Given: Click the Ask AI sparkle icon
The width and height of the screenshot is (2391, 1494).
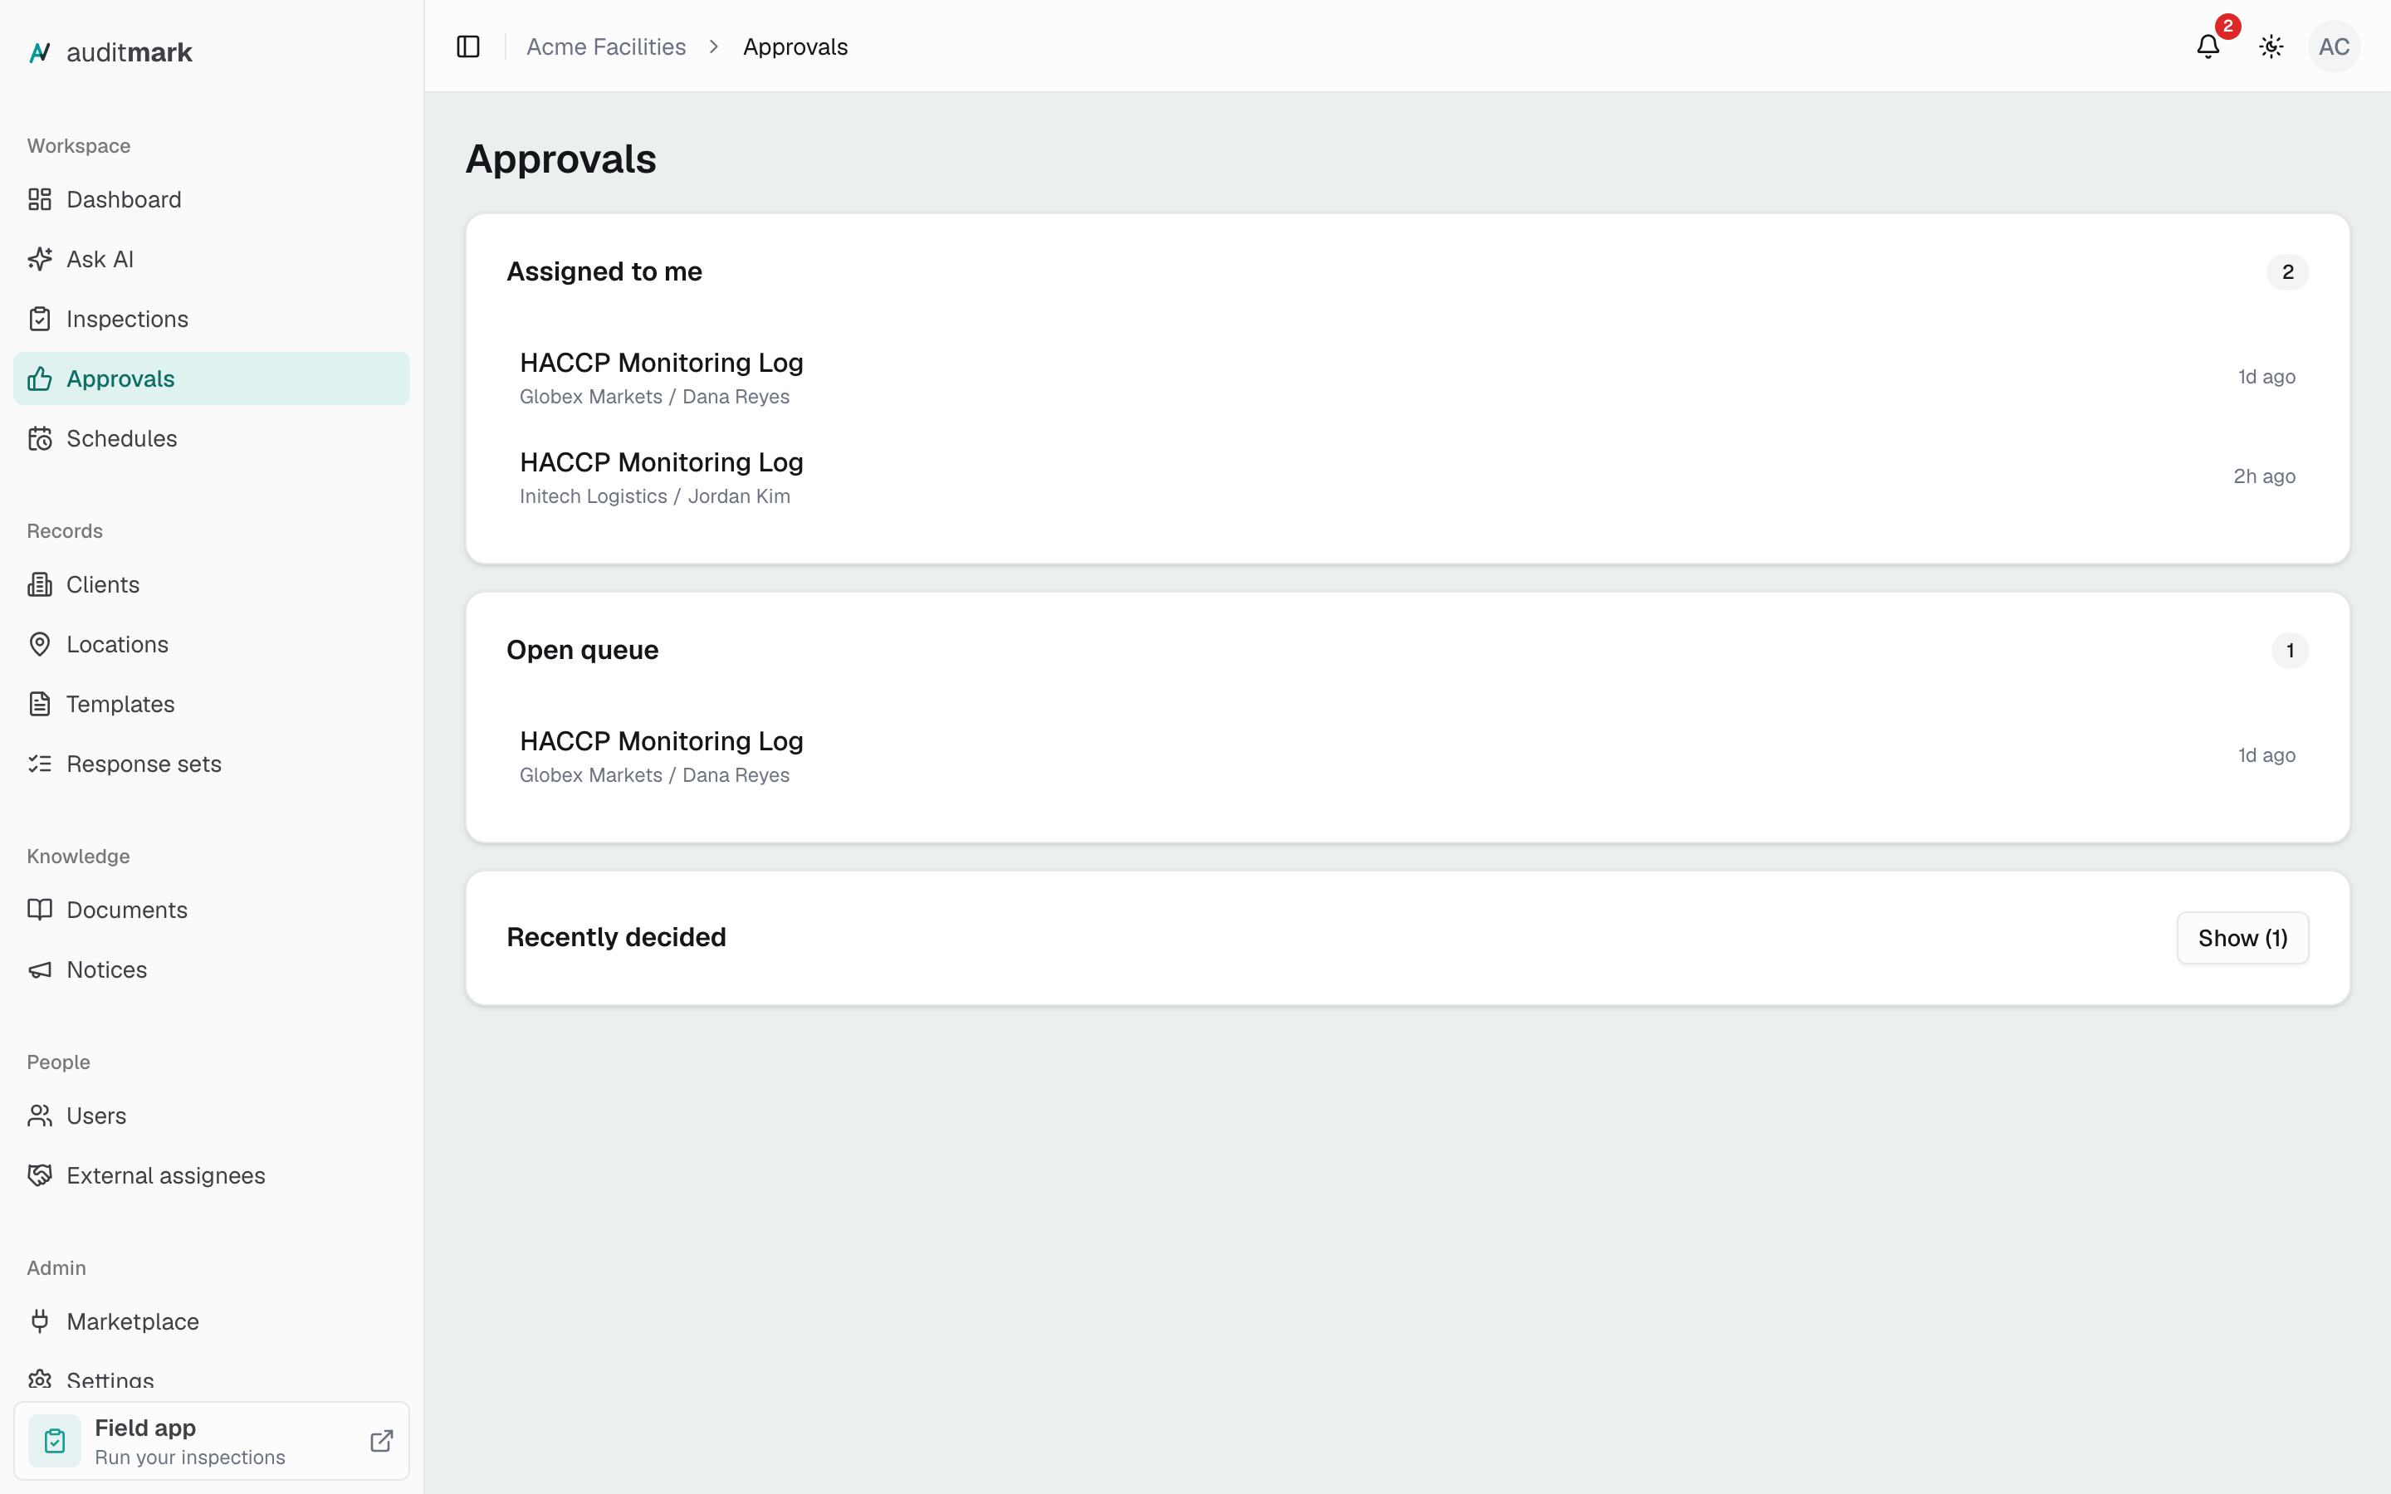Looking at the screenshot, I should click(40, 259).
